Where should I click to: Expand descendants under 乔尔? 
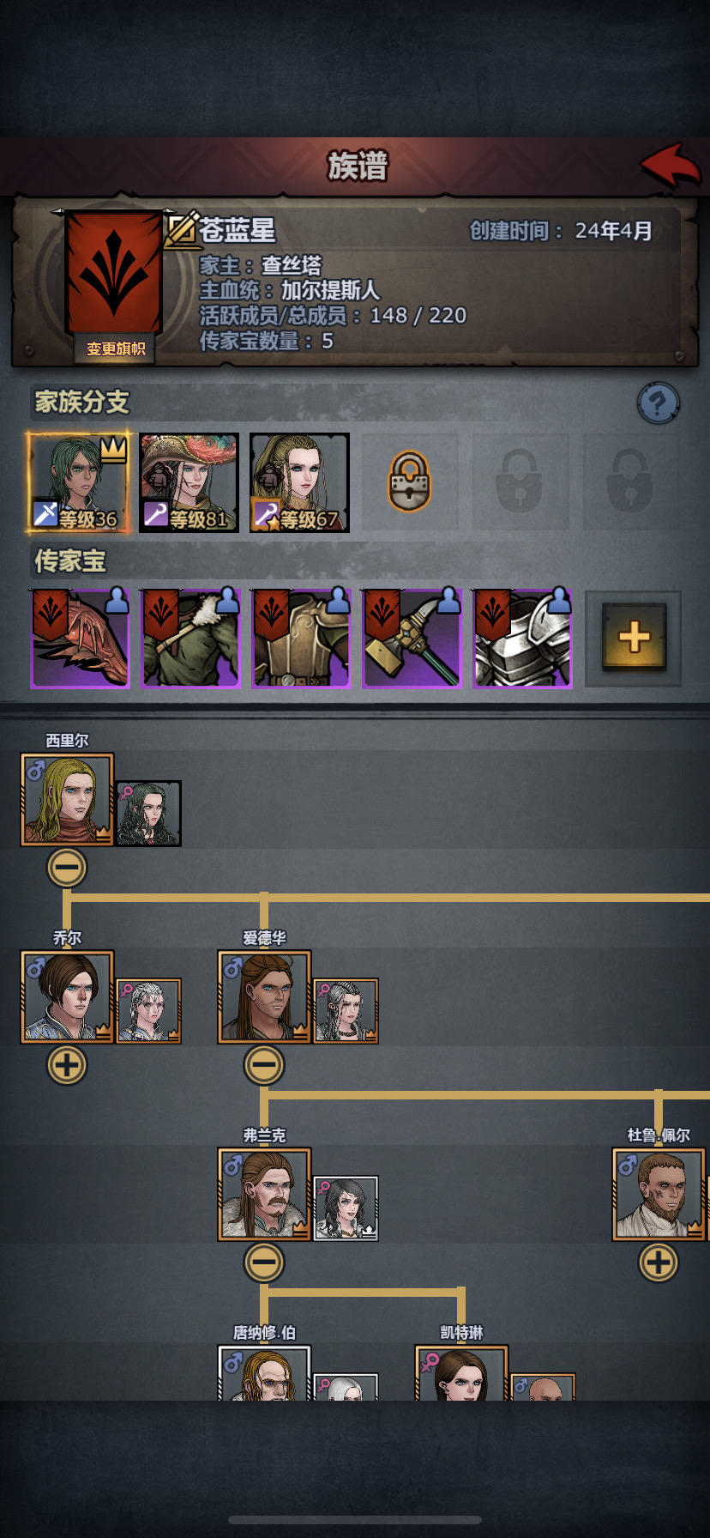[67, 1065]
